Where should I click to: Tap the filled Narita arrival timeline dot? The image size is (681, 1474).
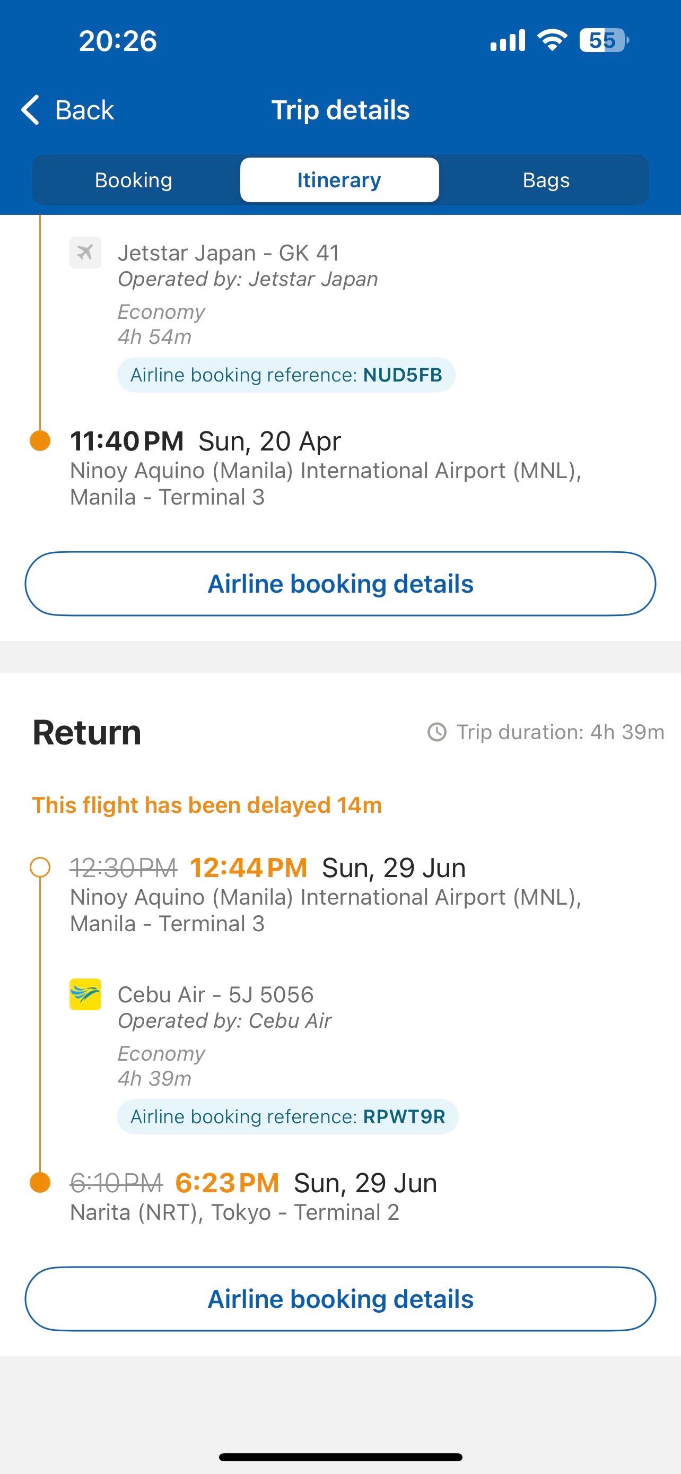40,1182
